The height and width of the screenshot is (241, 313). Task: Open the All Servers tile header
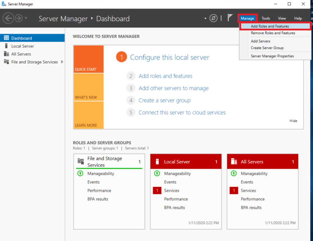263,161
